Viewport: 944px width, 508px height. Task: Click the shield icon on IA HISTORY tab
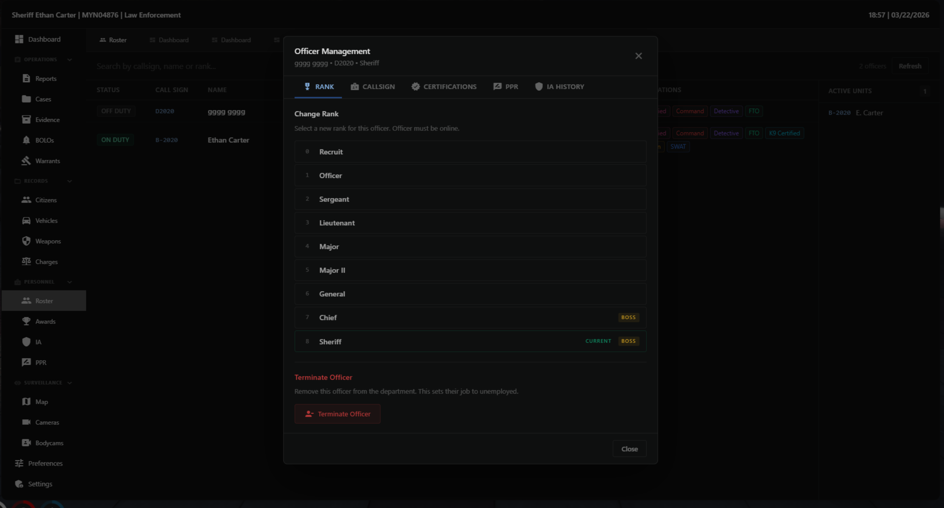[539, 86]
